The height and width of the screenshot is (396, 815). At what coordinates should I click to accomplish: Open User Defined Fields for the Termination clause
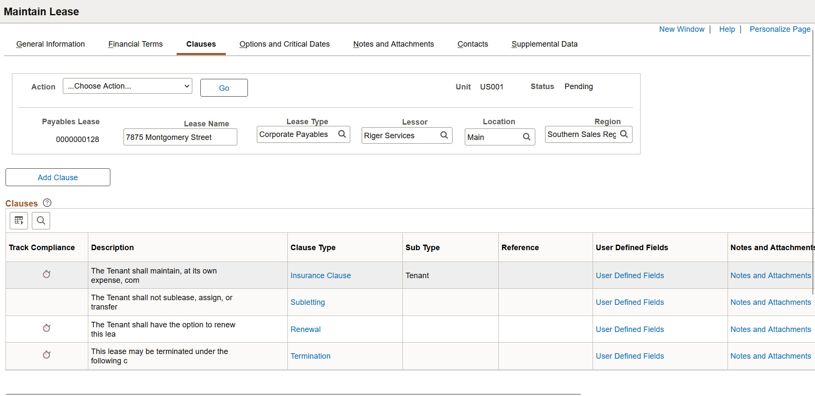(x=630, y=356)
